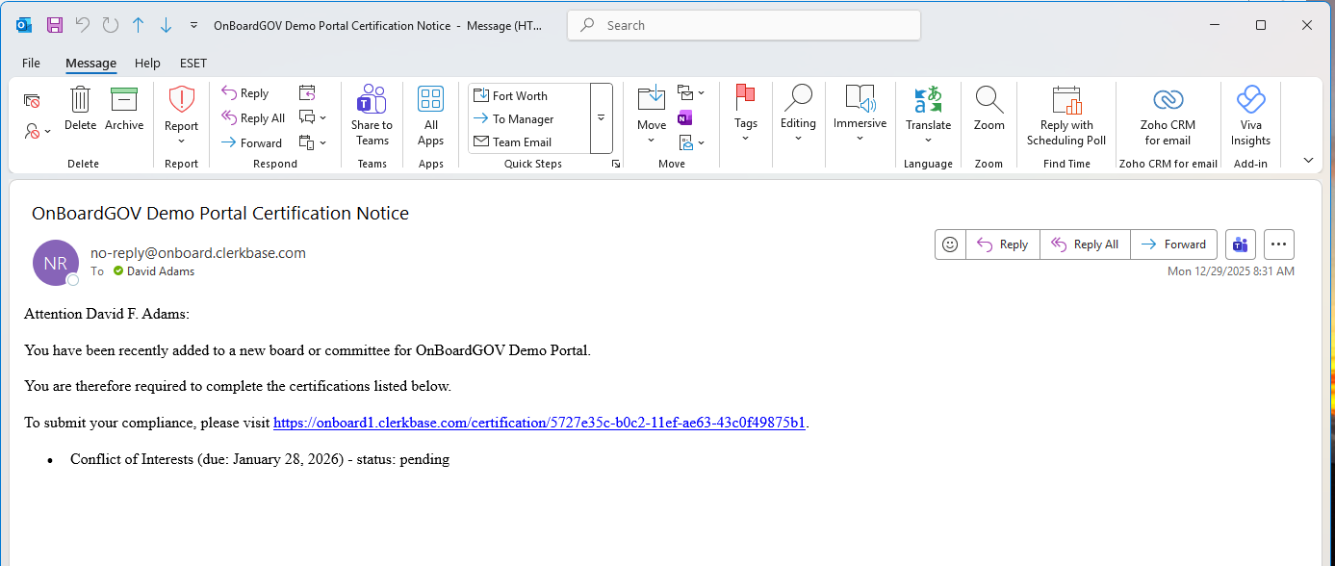This screenshot has width=1335, height=566.
Task: Archive this message using the Archive icon
Action: point(124,109)
